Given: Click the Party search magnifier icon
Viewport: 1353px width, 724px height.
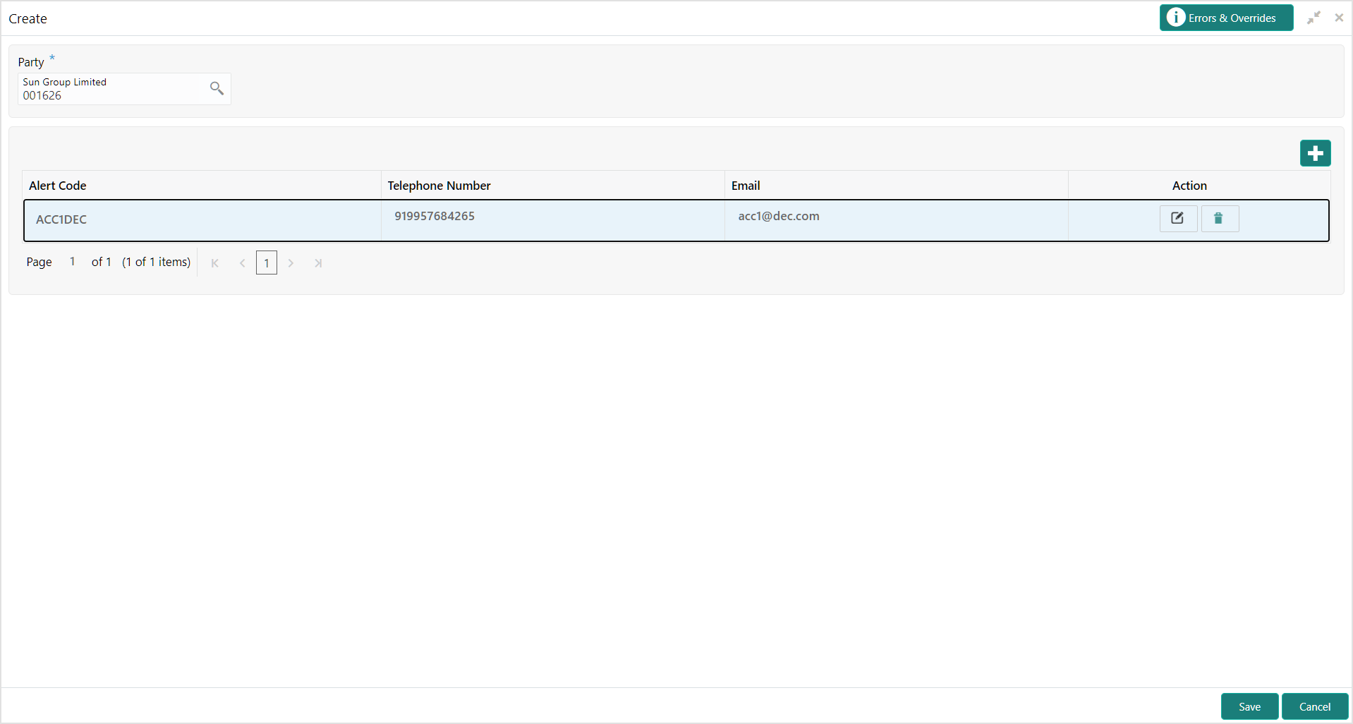Looking at the screenshot, I should pyautogui.click(x=217, y=88).
